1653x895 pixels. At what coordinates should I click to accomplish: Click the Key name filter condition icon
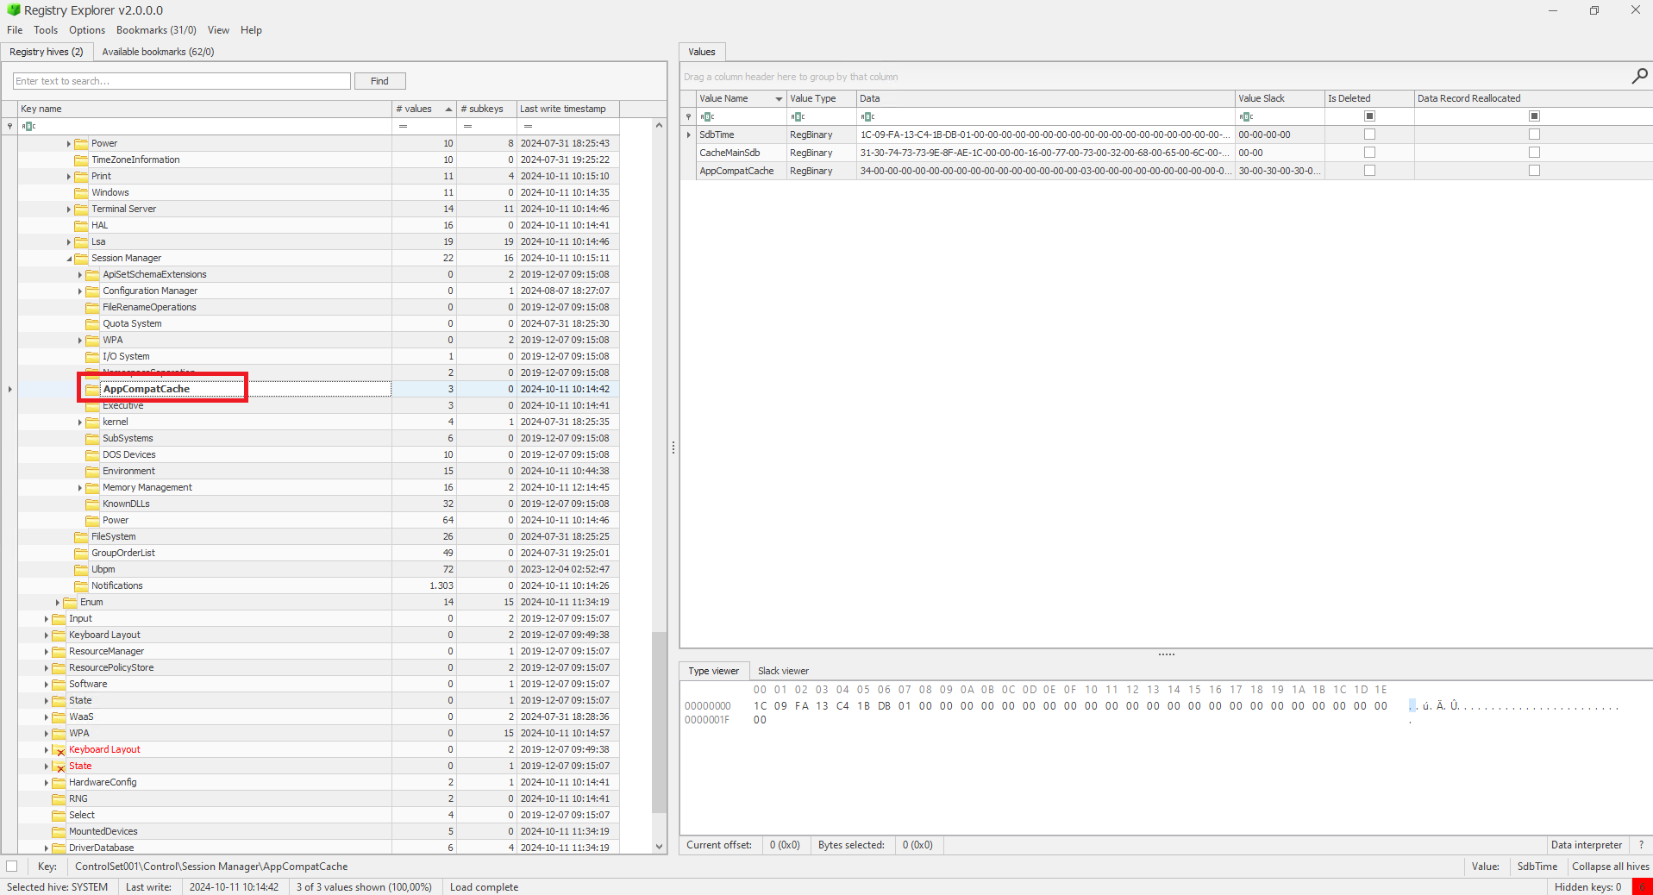click(28, 126)
